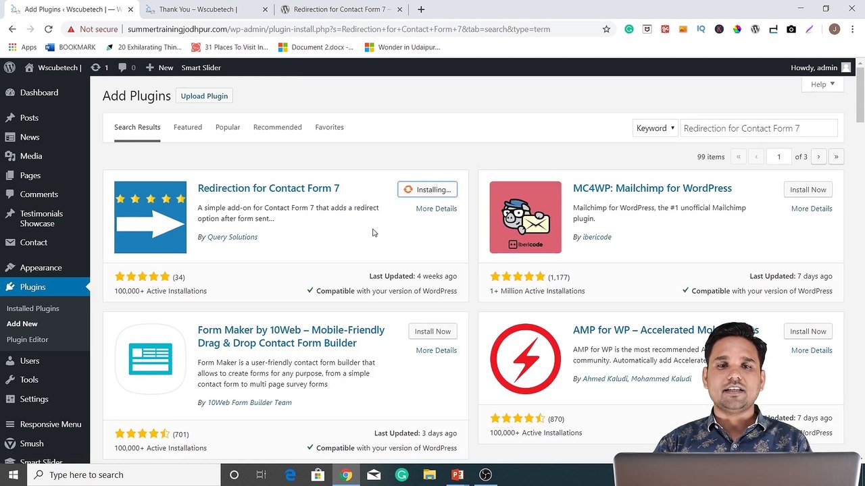Switch to the Featured tab
The width and height of the screenshot is (865, 486).
pos(188,127)
